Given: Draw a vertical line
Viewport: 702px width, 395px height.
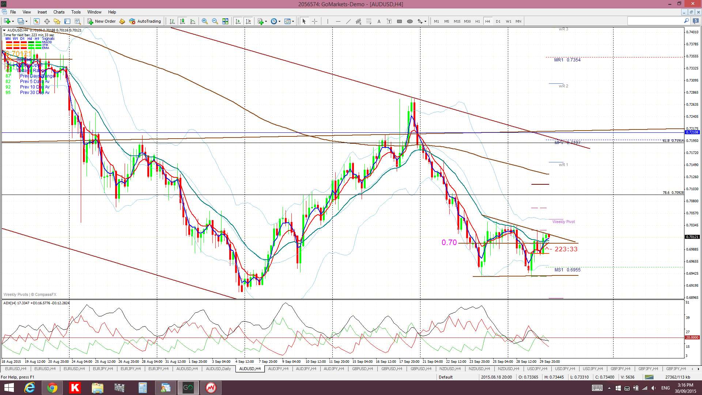Looking at the screenshot, I should [x=328, y=21].
